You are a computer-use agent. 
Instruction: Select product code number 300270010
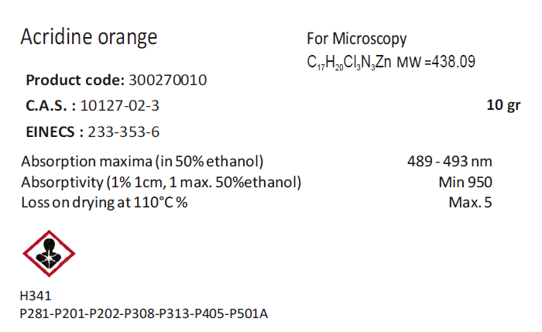[x=168, y=80]
